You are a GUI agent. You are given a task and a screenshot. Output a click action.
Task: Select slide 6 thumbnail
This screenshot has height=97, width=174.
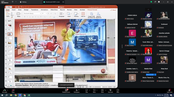10,43
